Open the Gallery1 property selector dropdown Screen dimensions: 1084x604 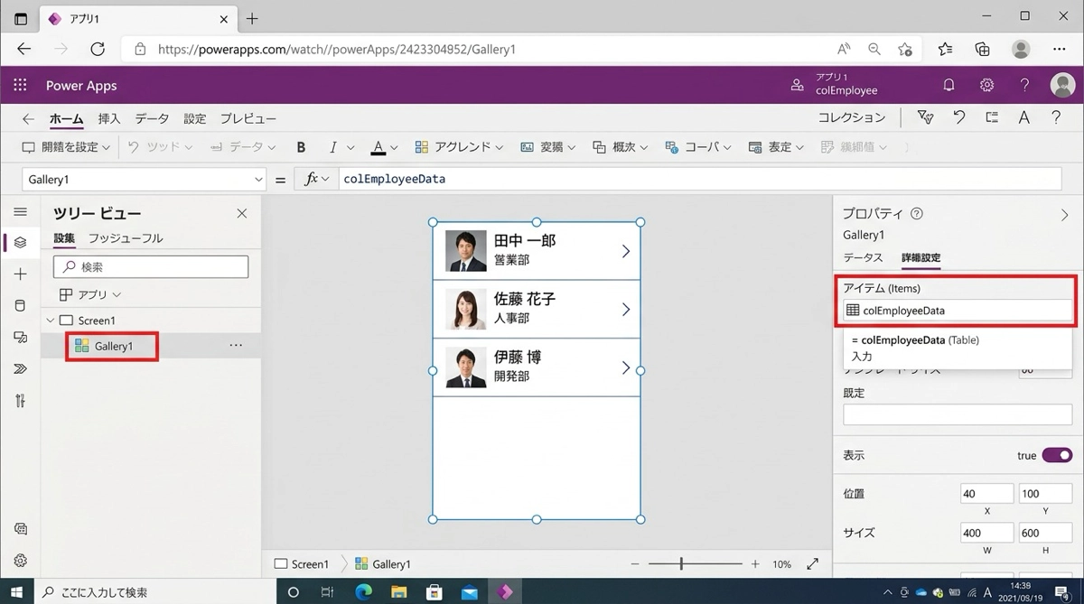tap(145, 180)
